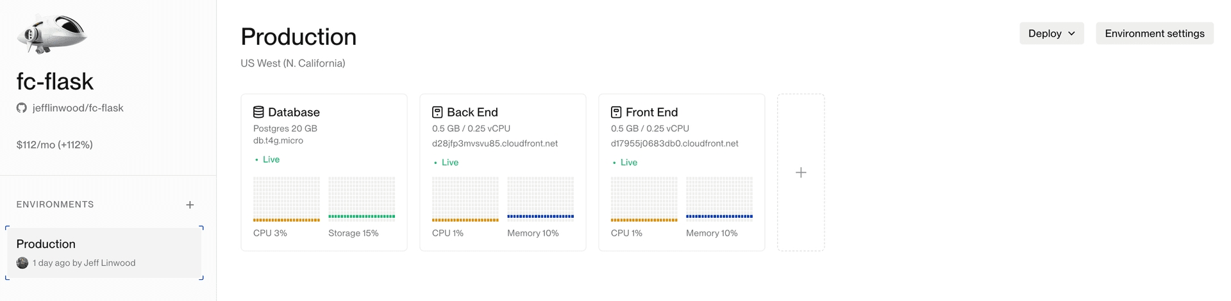Open the Deploy dropdown menu

coord(1051,33)
